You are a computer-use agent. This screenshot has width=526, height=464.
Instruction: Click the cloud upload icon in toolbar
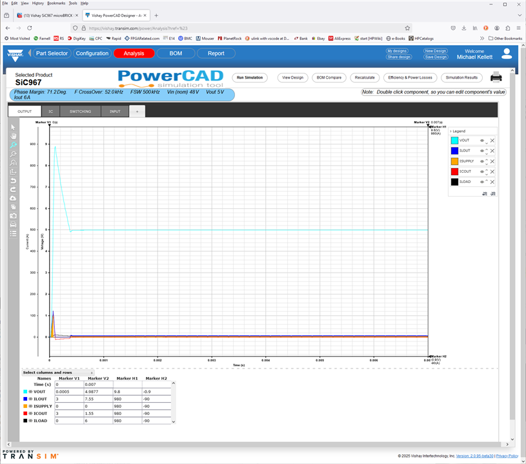(x=13, y=198)
